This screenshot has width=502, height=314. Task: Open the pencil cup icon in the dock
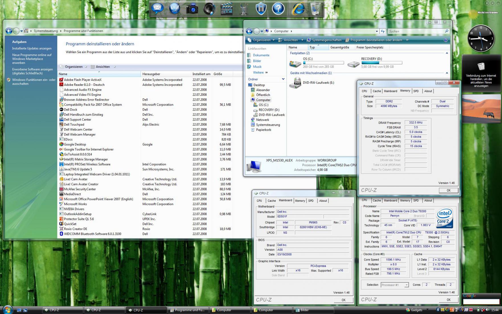[244, 9]
